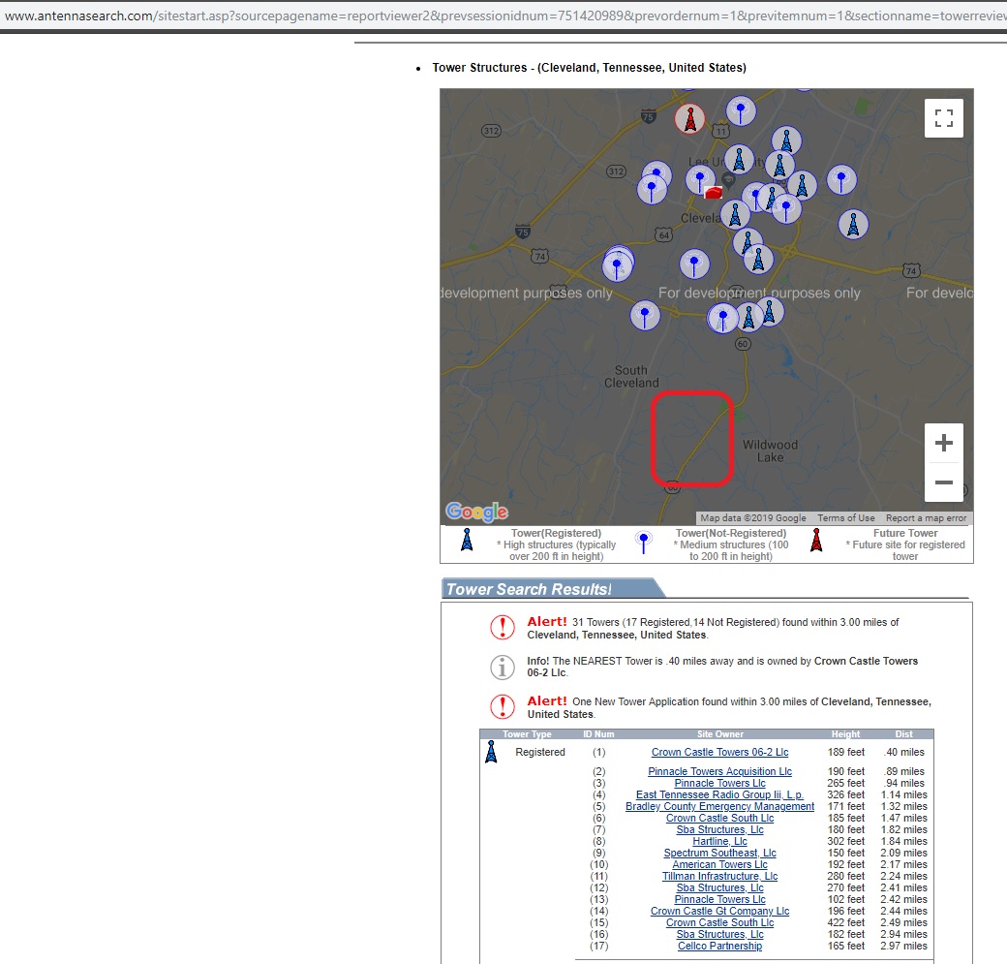The height and width of the screenshot is (964, 1007).
Task: Click the Dist column header
Action: click(904, 734)
